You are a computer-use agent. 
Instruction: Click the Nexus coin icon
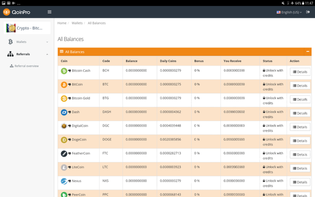click(x=64, y=181)
